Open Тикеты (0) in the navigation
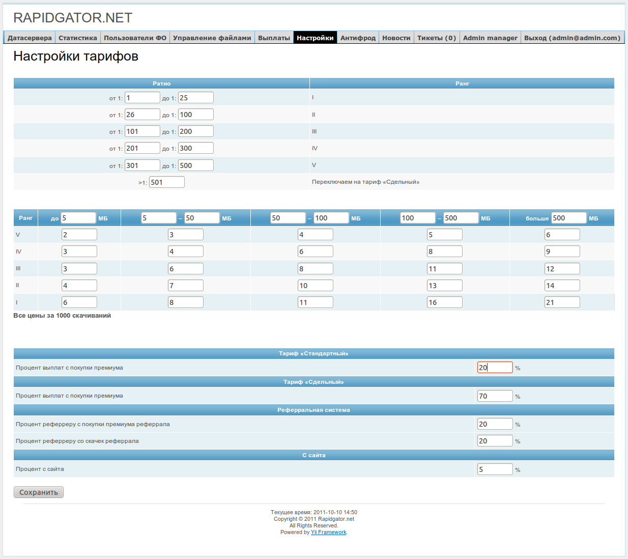 (437, 38)
